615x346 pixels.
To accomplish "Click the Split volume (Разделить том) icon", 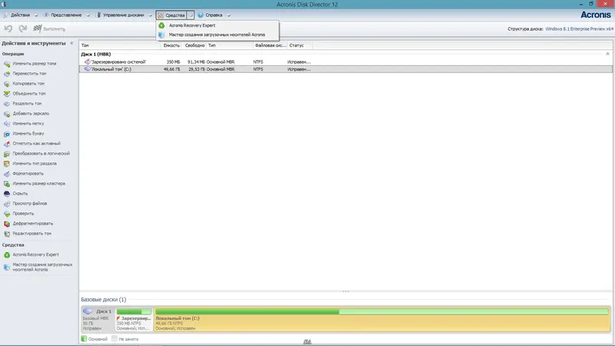I will point(7,104).
